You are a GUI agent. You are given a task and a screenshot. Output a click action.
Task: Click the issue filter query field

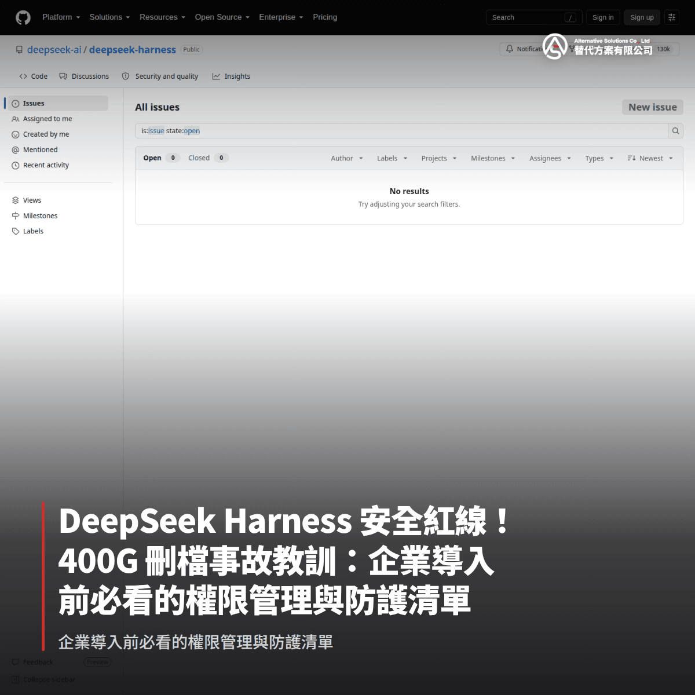[401, 131]
